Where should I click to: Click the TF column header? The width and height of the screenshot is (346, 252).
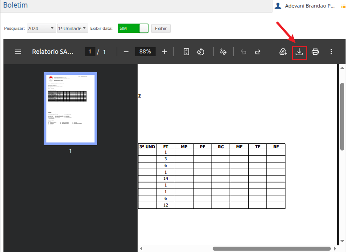tap(258, 147)
